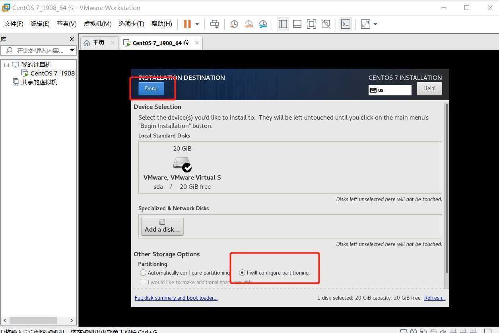The image size is (499, 333).
Task: Open the 帮助(H) menu
Action: (x=161, y=24)
